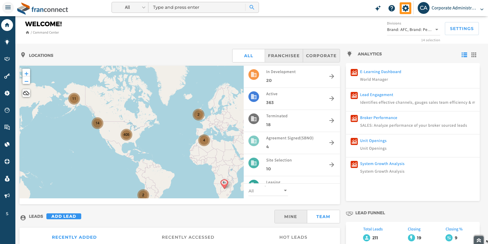Click the Total Leads funnel stat

click(x=372, y=234)
